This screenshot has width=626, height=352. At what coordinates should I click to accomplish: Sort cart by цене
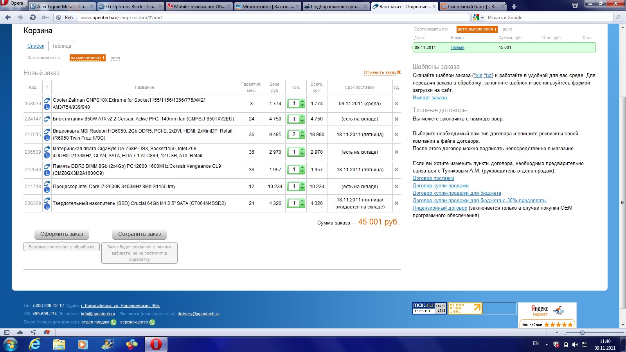pyautogui.click(x=115, y=58)
